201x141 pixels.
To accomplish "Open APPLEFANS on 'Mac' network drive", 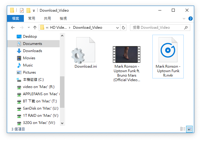I will click(x=34, y=94).
